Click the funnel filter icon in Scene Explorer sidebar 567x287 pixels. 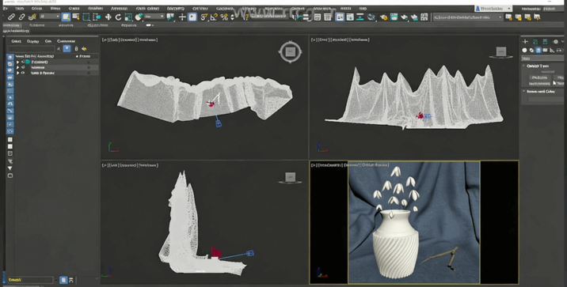(x=10, y=168)
